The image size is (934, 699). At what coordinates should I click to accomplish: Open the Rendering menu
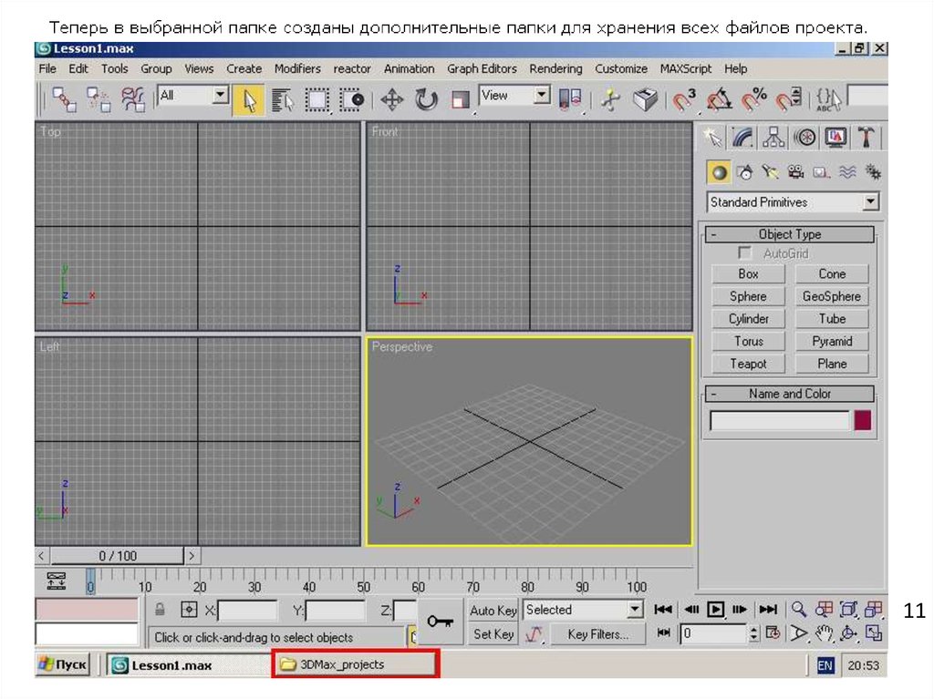[x=555, y=68]
